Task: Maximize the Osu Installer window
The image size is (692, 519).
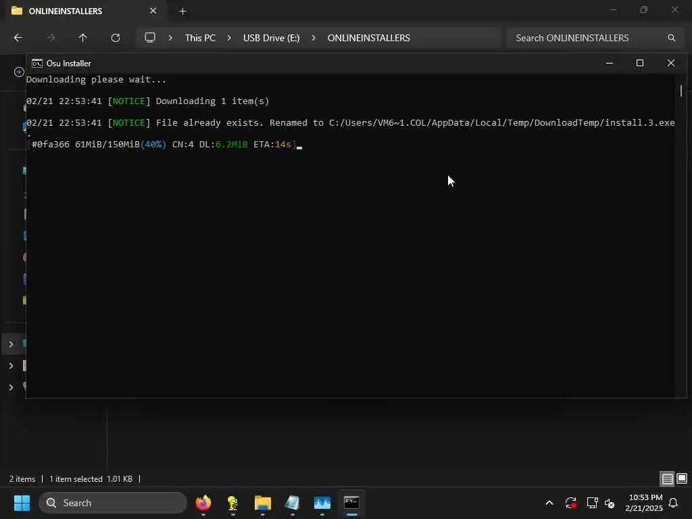Action: 640,63
